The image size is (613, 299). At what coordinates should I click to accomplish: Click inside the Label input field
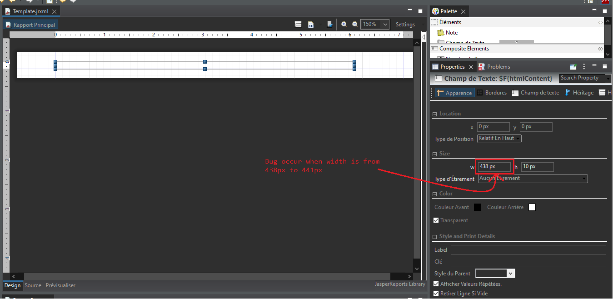tap(527, 249)
